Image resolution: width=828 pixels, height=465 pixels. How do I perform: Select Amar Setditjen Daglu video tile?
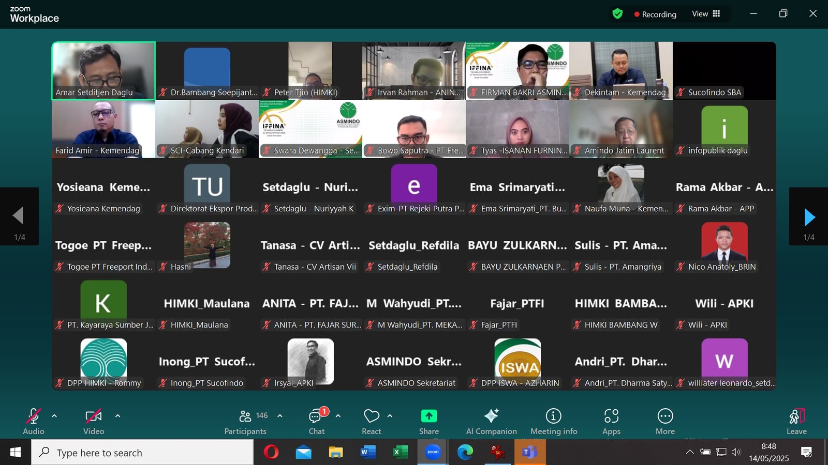(x=103, y=71)
